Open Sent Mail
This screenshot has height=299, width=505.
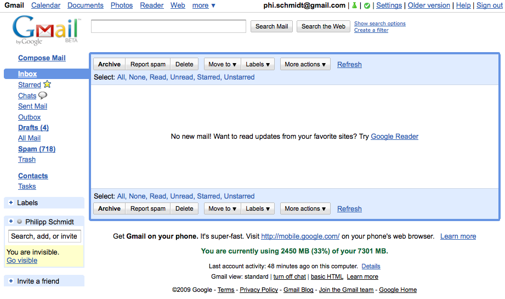(32, 106)
